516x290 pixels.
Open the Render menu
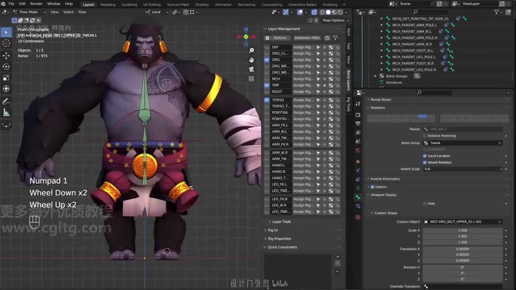pos(36,4)
